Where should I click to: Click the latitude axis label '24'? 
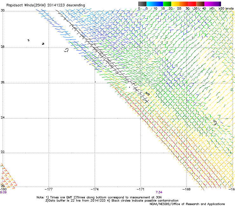click(x=3, y=118)
